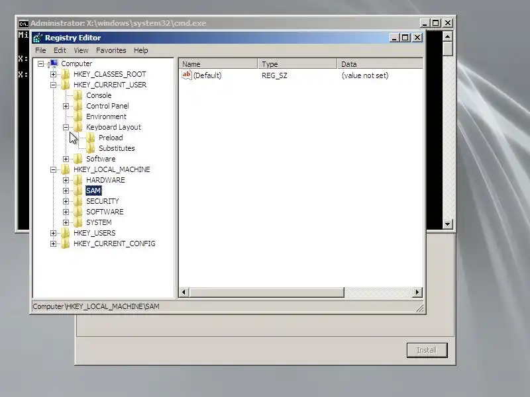
Task: Click horizontal scrollbar right arrow
Action: click(417, 292)
